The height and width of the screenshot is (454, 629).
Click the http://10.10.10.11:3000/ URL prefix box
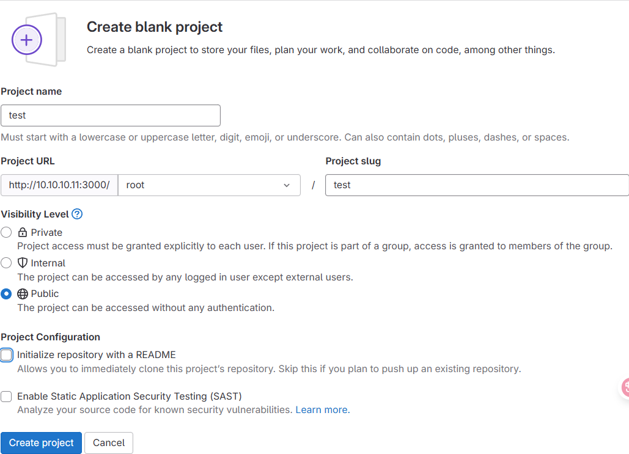point(59,185)
